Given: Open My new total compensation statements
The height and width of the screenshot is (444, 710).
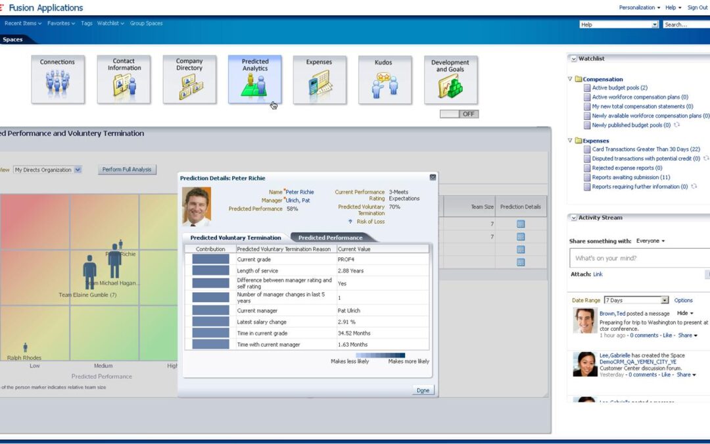Looking at the screenshot, I should click(642, 107).
